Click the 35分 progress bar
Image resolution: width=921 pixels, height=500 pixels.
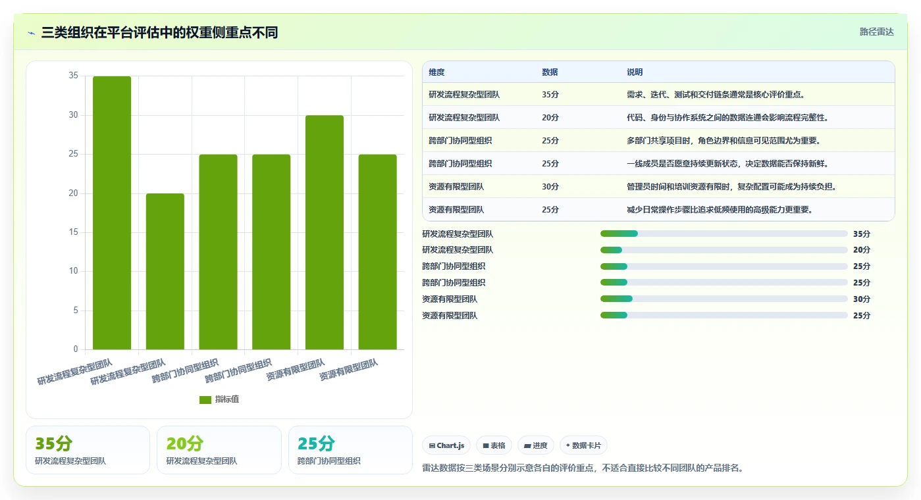click(724, 234)
